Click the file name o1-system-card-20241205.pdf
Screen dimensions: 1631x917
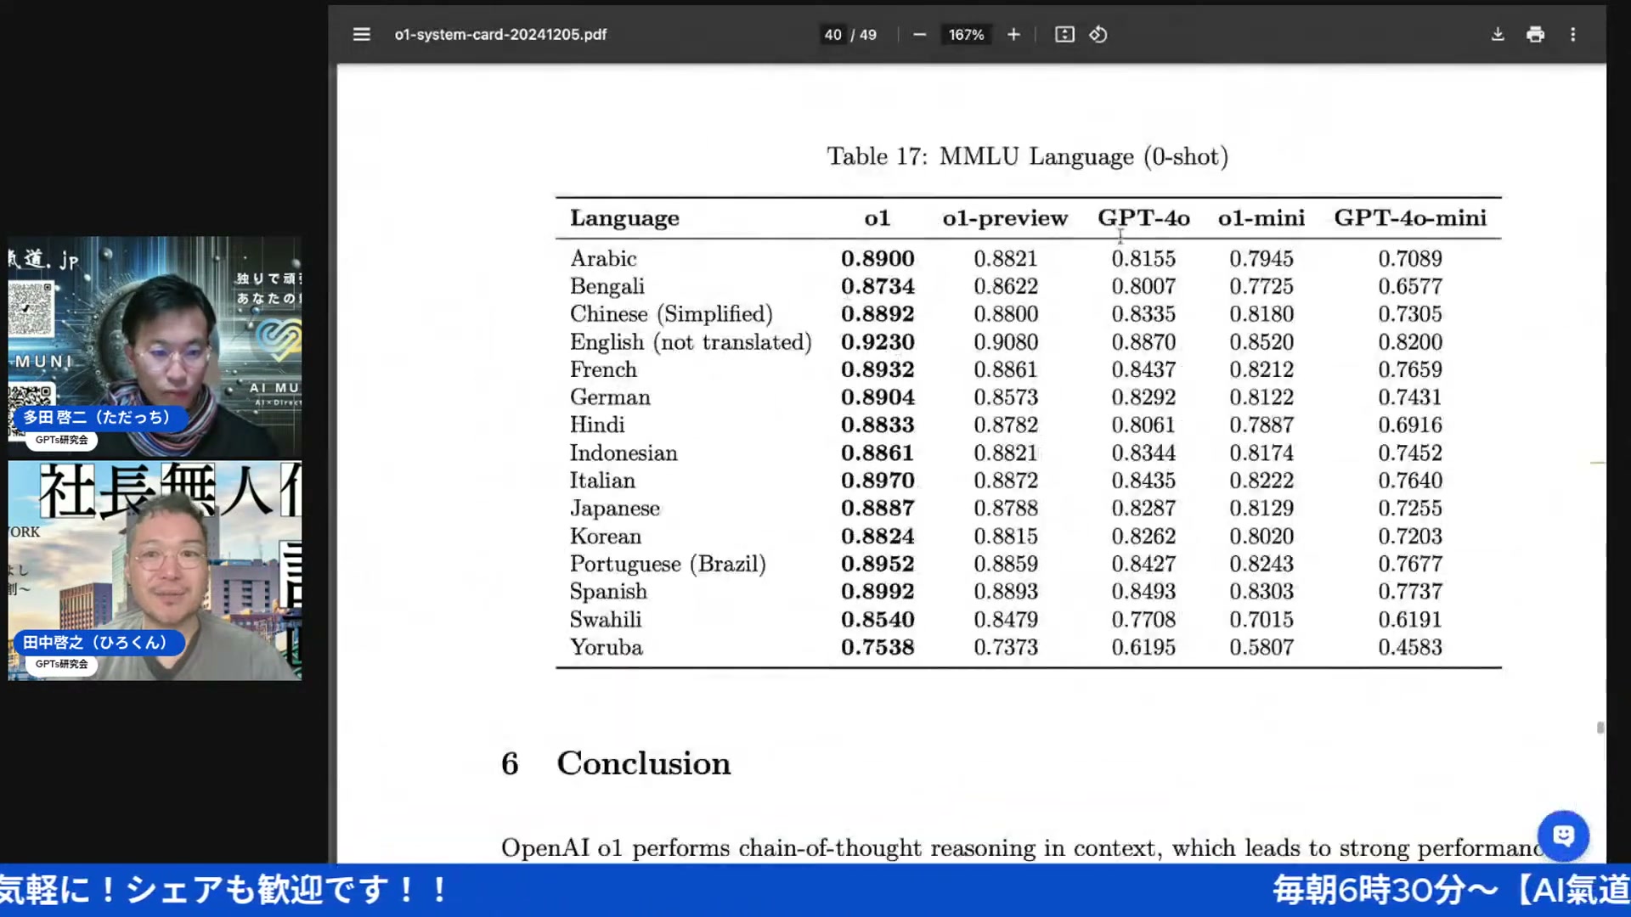[x=500, y=35]
